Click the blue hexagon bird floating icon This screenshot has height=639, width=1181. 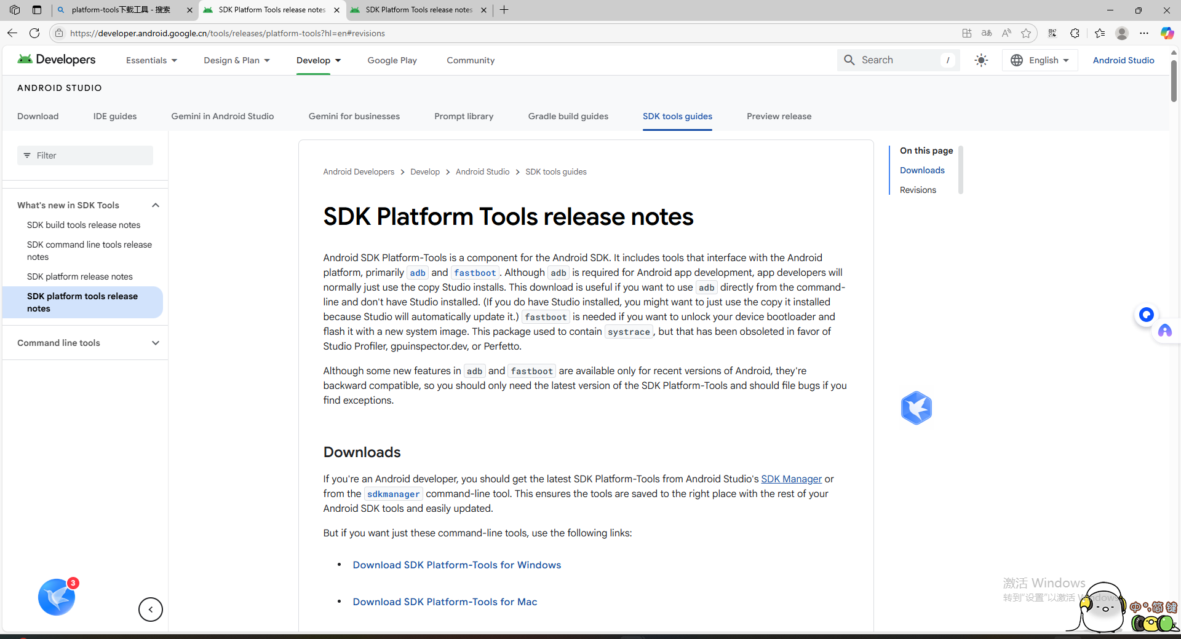click(917, 408)
